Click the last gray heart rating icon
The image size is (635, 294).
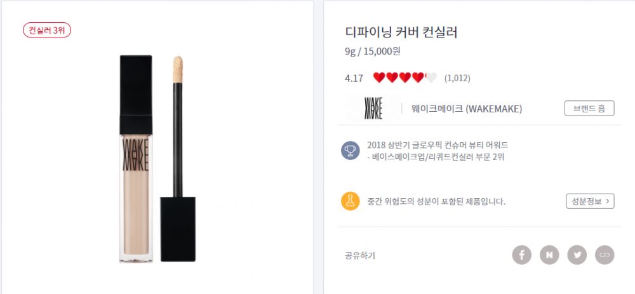pyautogui.click(x=431, y=78)
